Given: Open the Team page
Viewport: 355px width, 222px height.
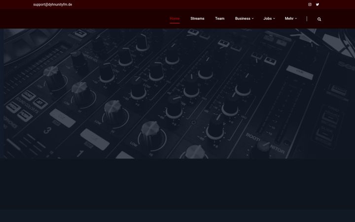Looking at the screenshot, I should [219, 19].
